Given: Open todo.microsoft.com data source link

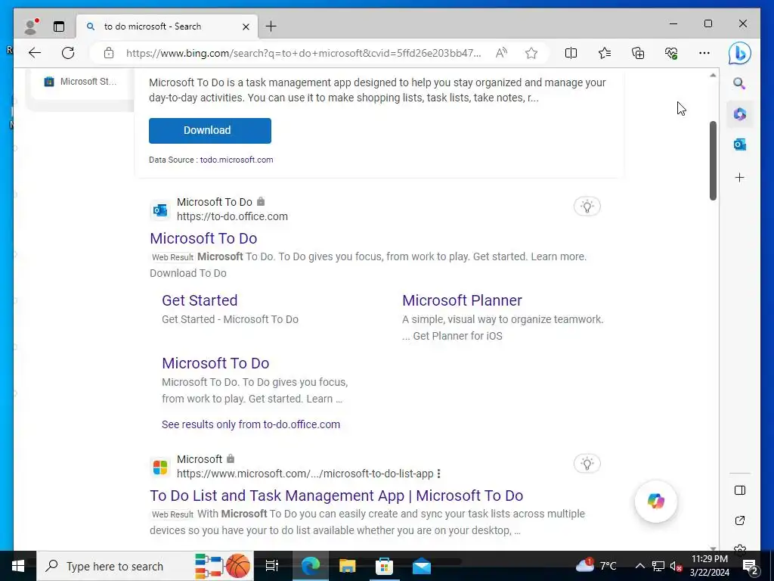Looking at the screenshot, I should point(237,160).
